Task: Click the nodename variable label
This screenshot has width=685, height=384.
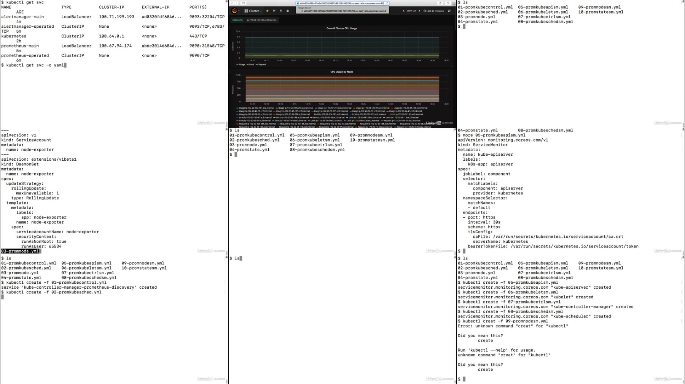Action: pos(237,20)
